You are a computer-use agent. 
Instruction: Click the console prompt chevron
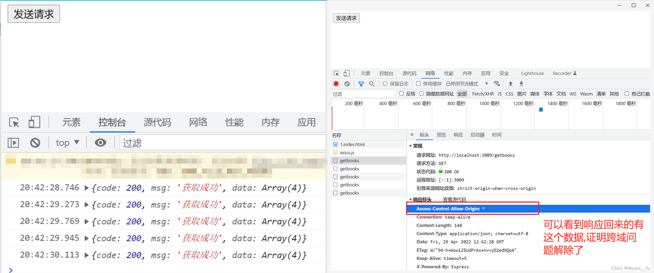coord(11,270)
